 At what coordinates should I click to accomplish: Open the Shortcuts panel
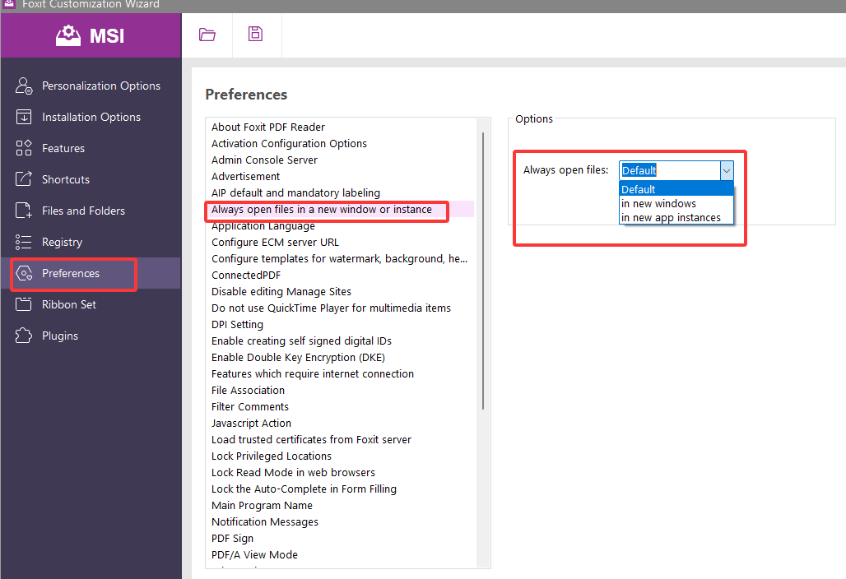[64, 179]
